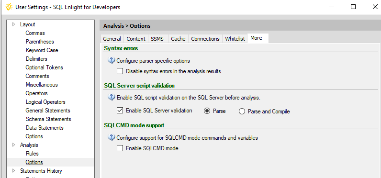
Task: Select the Parse radio option
Action: pos(207,111)
